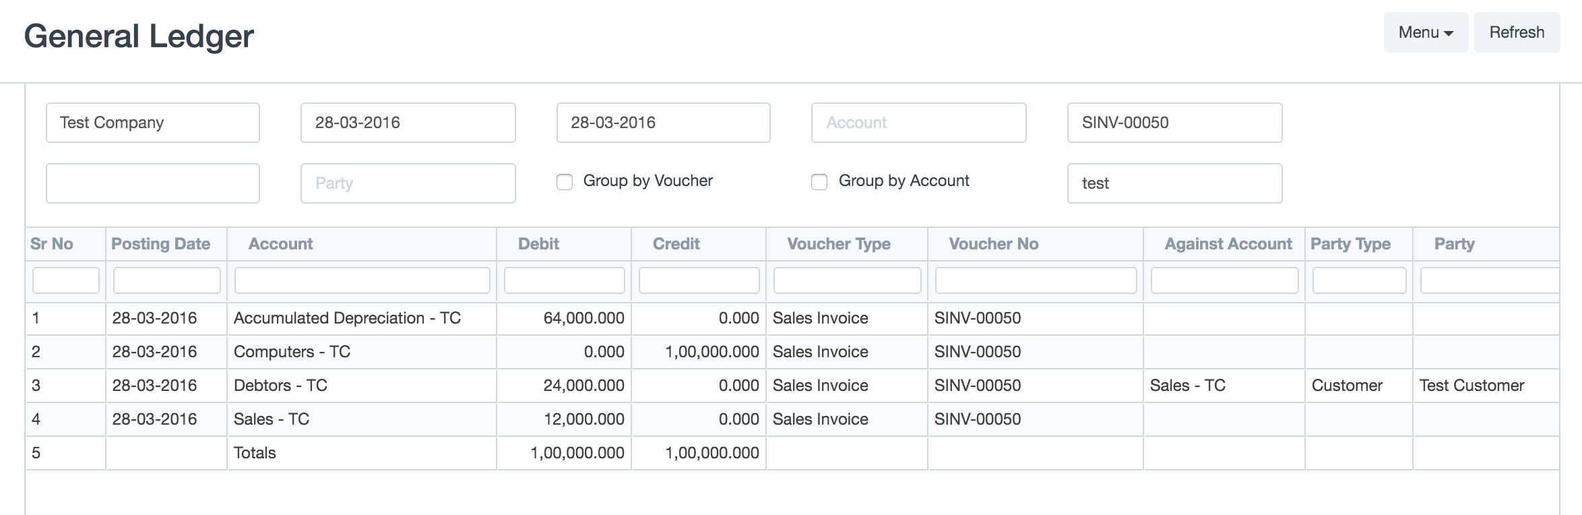The image size is (1582, 515).
Task: Click the filter field containing 'test'
Action: click(x=1174, y=183)
